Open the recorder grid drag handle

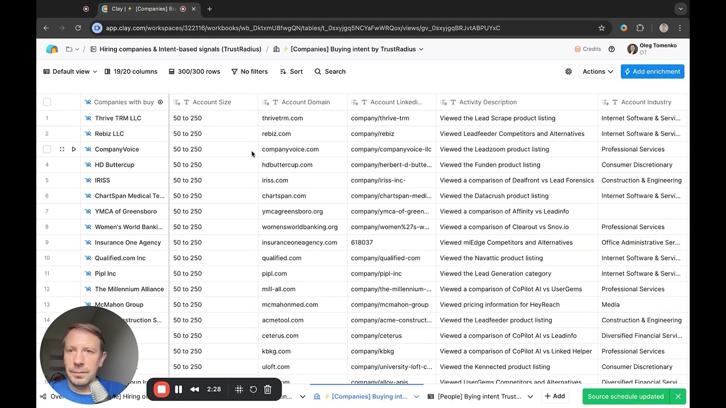(x=239, y=389)
